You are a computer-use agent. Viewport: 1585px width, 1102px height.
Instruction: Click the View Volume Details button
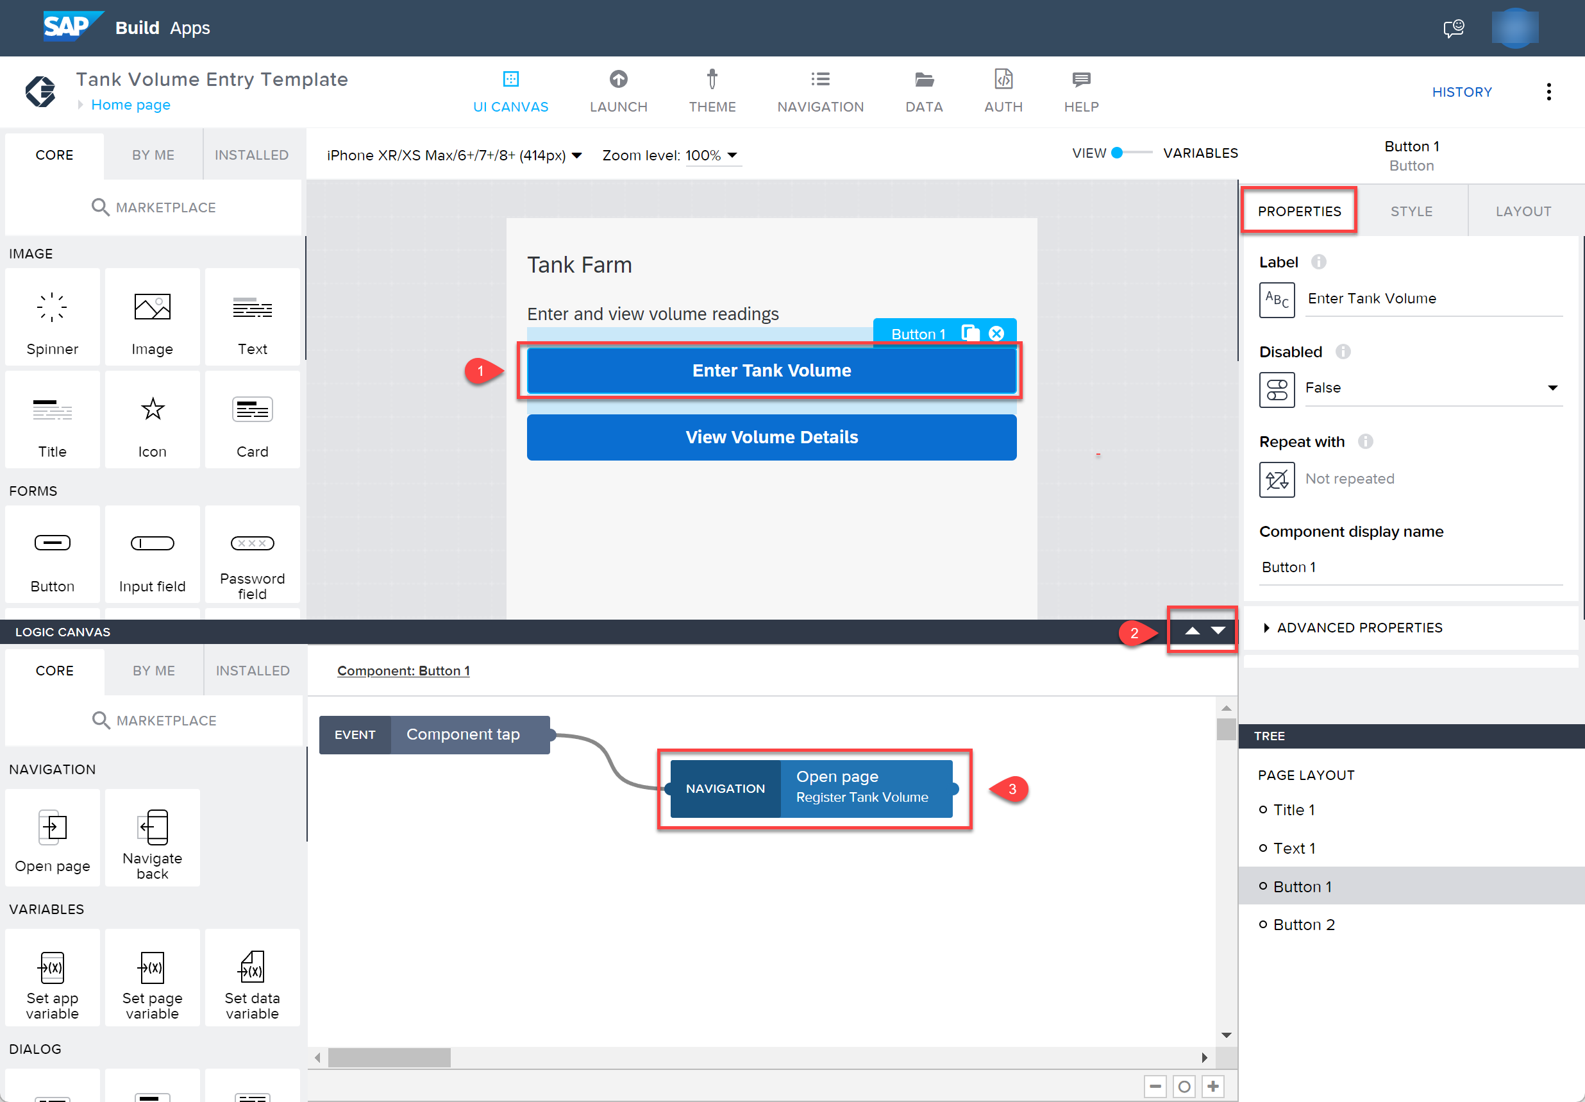tap(771, 437)
